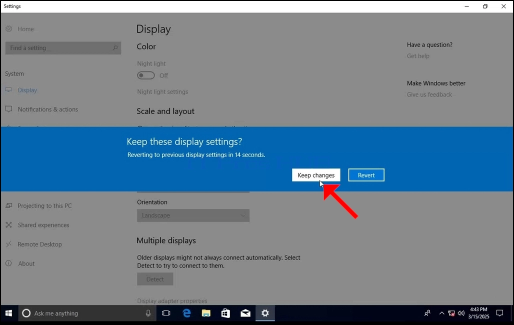Click the Detect button

155,279
